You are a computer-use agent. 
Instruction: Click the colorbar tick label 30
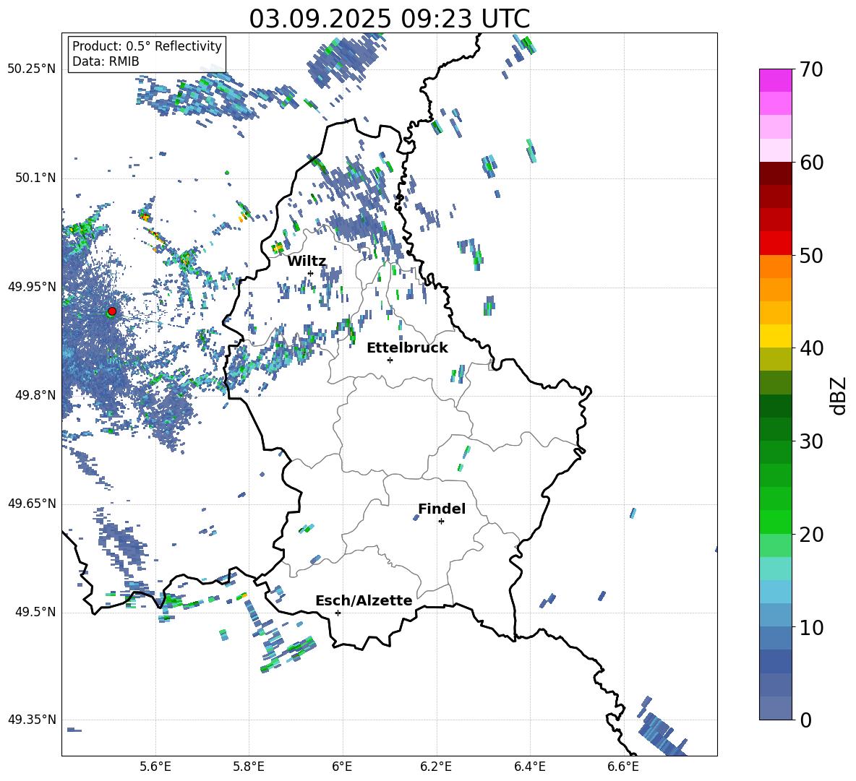(812, 441)
